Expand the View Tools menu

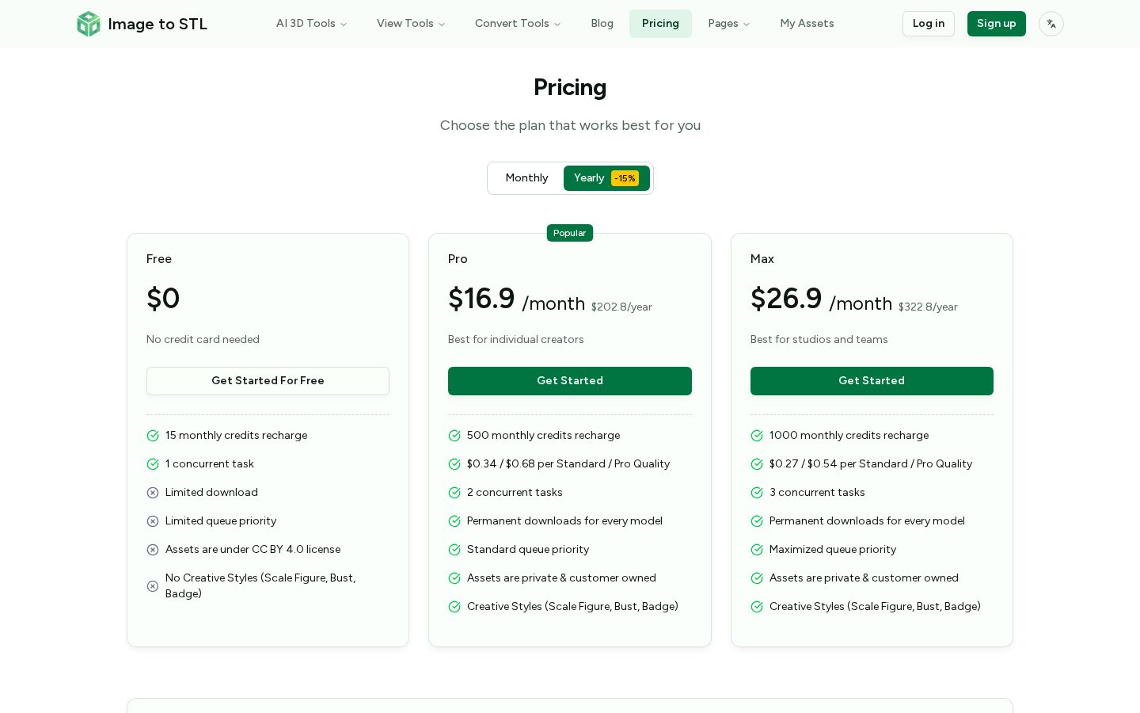pos(411,24)
